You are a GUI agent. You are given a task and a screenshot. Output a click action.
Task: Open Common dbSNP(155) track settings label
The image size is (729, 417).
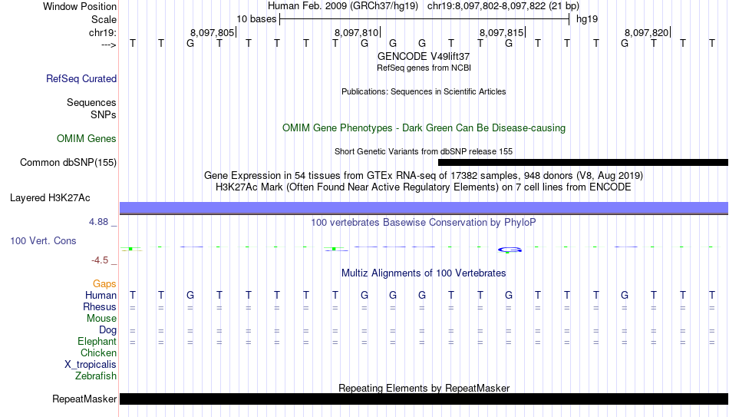coord(68,163)
